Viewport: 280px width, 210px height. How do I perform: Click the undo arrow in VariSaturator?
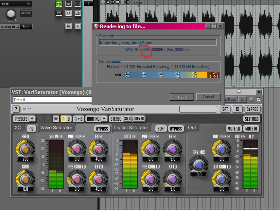[x=40, y=119]
